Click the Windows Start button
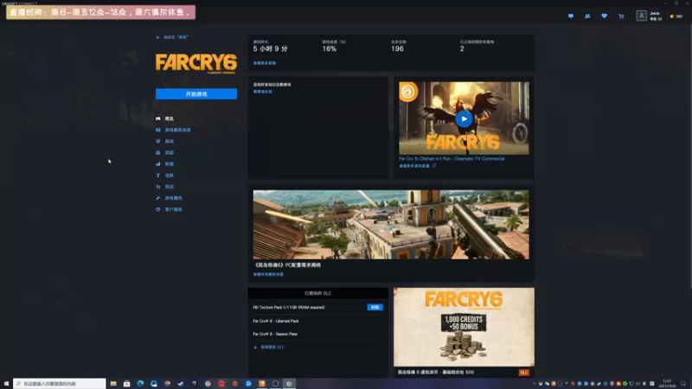 (6, 384)
